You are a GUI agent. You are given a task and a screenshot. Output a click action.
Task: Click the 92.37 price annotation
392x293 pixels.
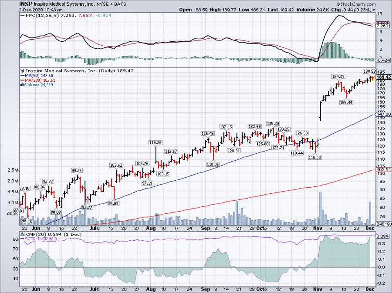tap(48, 181)
